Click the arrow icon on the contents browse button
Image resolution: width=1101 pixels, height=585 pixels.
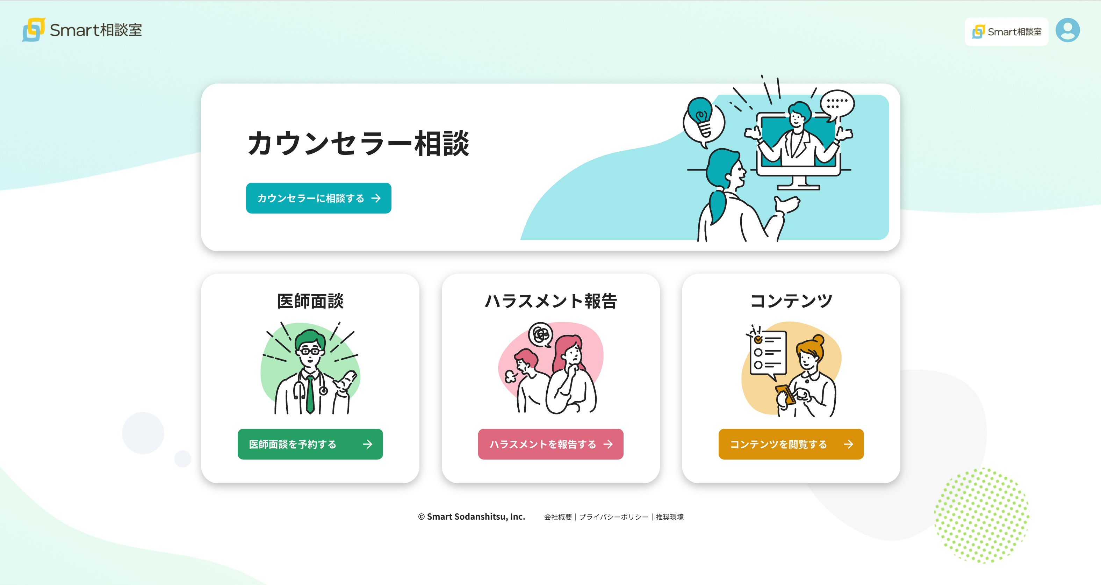click(848, 445)
